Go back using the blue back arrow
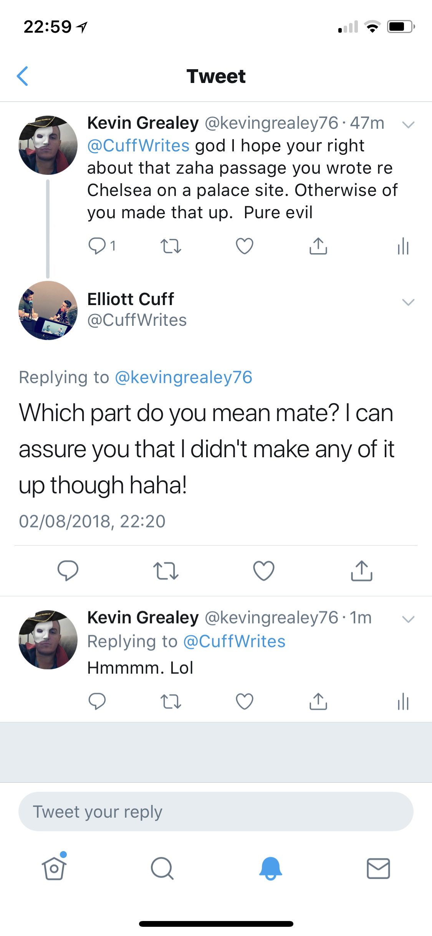432x936 pixels. pyautogui.click(x=23, y=76)
